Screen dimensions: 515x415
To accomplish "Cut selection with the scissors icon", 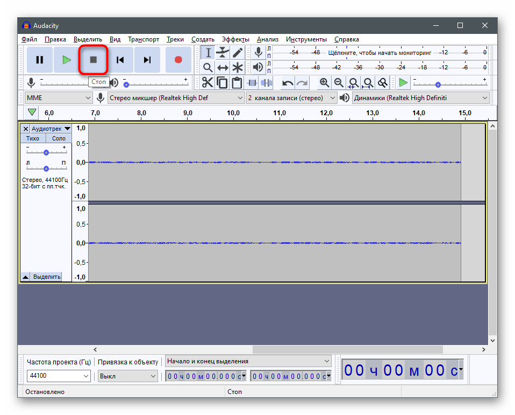I will pyautogui.click(x=208, y=82).
